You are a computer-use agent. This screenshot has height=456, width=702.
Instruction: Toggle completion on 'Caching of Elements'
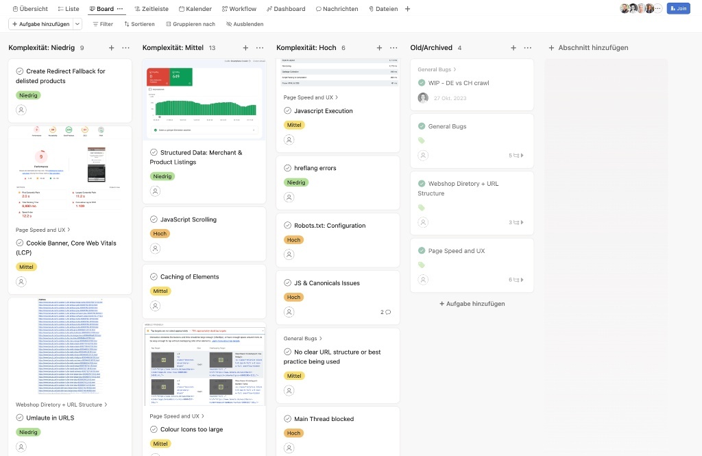[x=153, y=277]
